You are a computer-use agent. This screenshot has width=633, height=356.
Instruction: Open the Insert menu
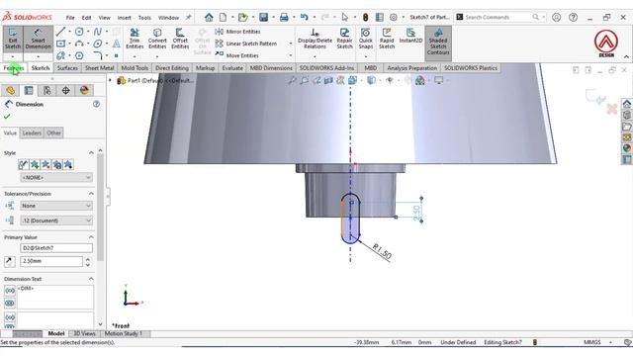pos(125,18)
